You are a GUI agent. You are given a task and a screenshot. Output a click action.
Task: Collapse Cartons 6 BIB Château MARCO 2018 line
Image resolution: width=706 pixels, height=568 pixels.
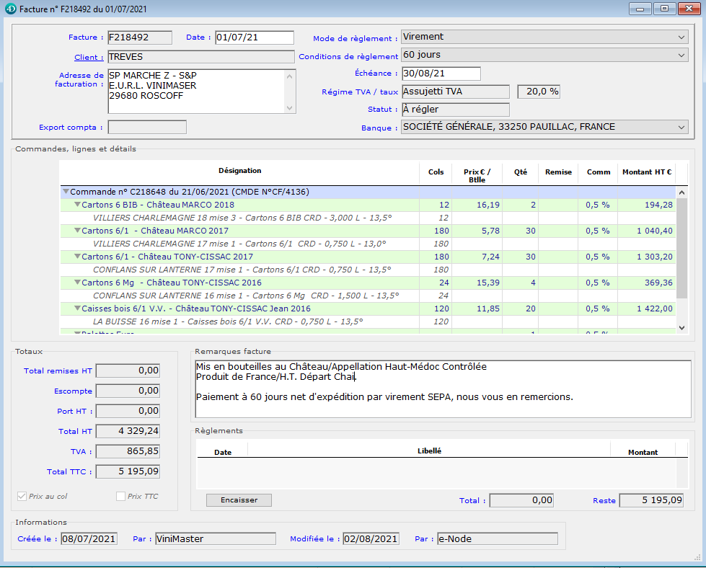(77, 205)
